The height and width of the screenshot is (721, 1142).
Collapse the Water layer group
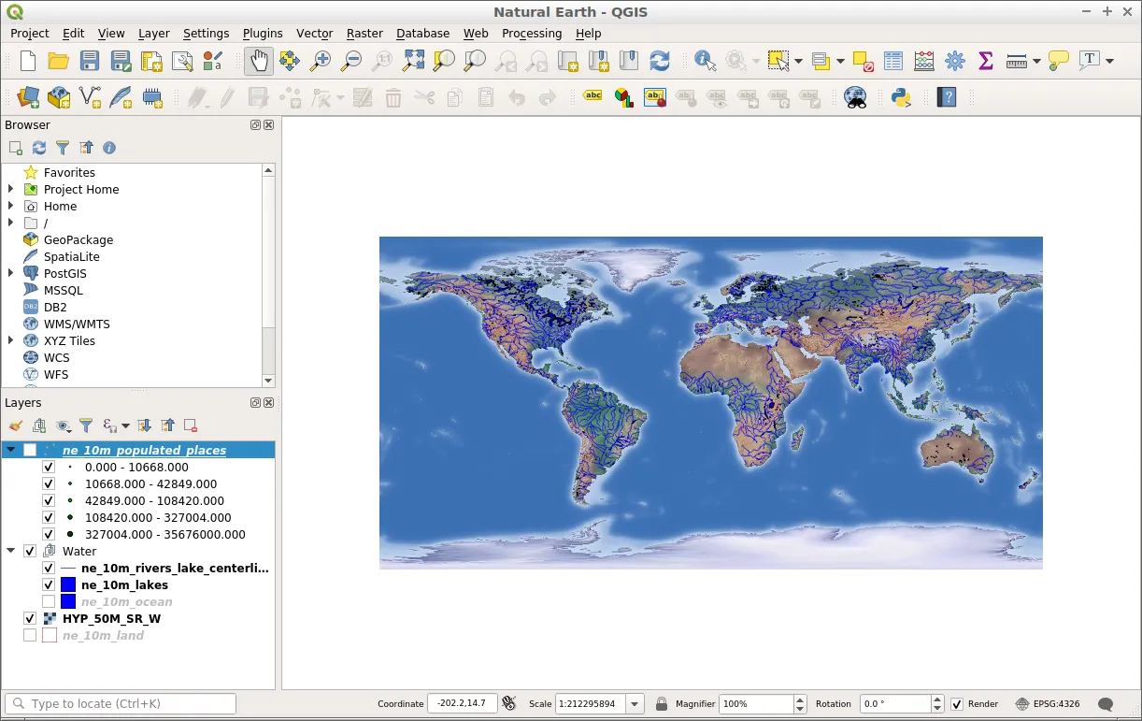coord(11,552)
